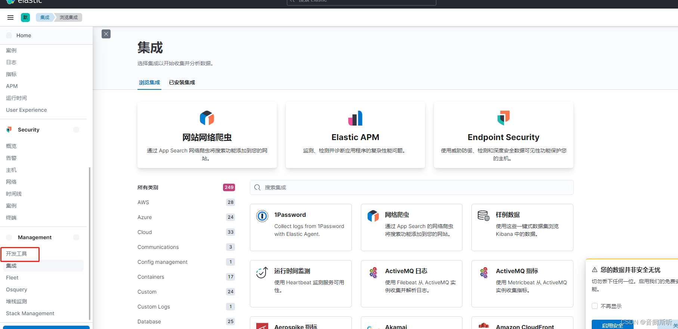Viewport: 678px width, 329px height.
Task: Filter by Cloud category
Action: (x=186, y=232)
